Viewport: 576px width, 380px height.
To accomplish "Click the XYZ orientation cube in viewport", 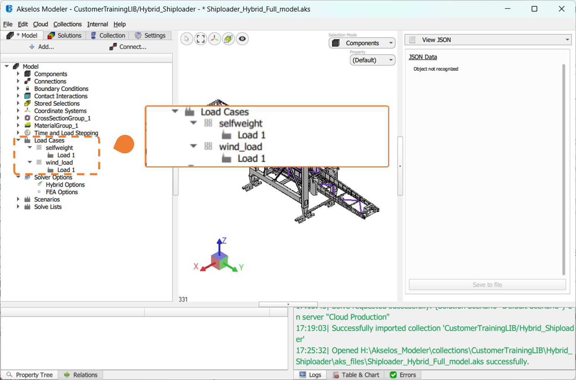I will pyautogui.click(x=220, y=261).
